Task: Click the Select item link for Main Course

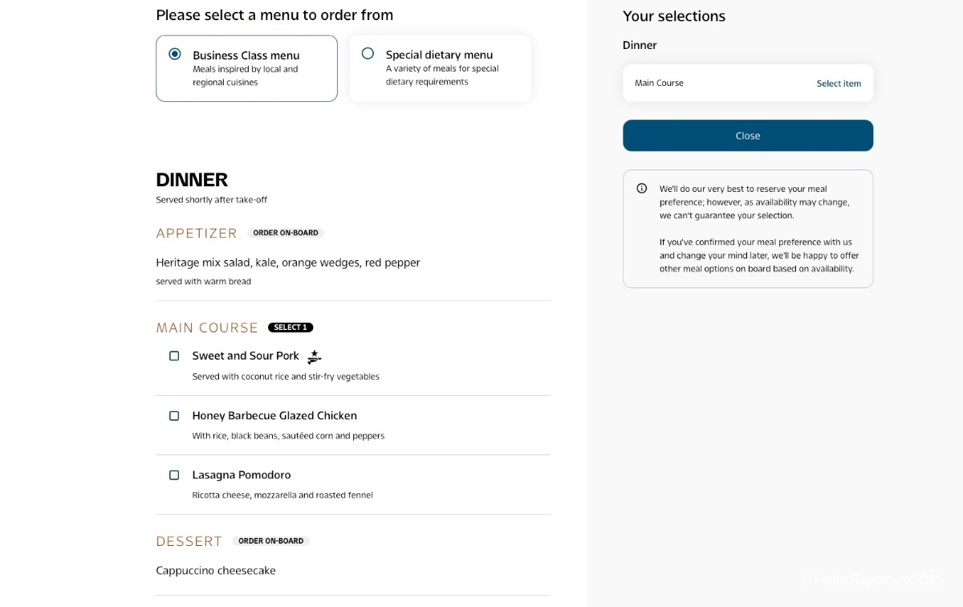Action: [839, 84]
